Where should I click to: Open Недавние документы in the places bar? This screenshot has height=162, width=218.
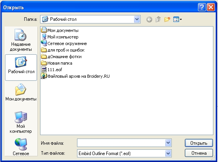[21, 40]
